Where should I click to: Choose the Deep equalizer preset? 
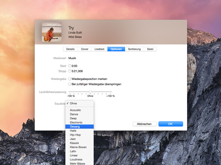click(80, 118)
